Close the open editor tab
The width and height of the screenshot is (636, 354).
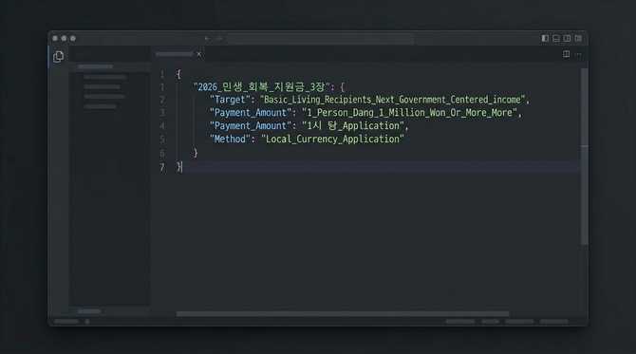click(199, 54)
